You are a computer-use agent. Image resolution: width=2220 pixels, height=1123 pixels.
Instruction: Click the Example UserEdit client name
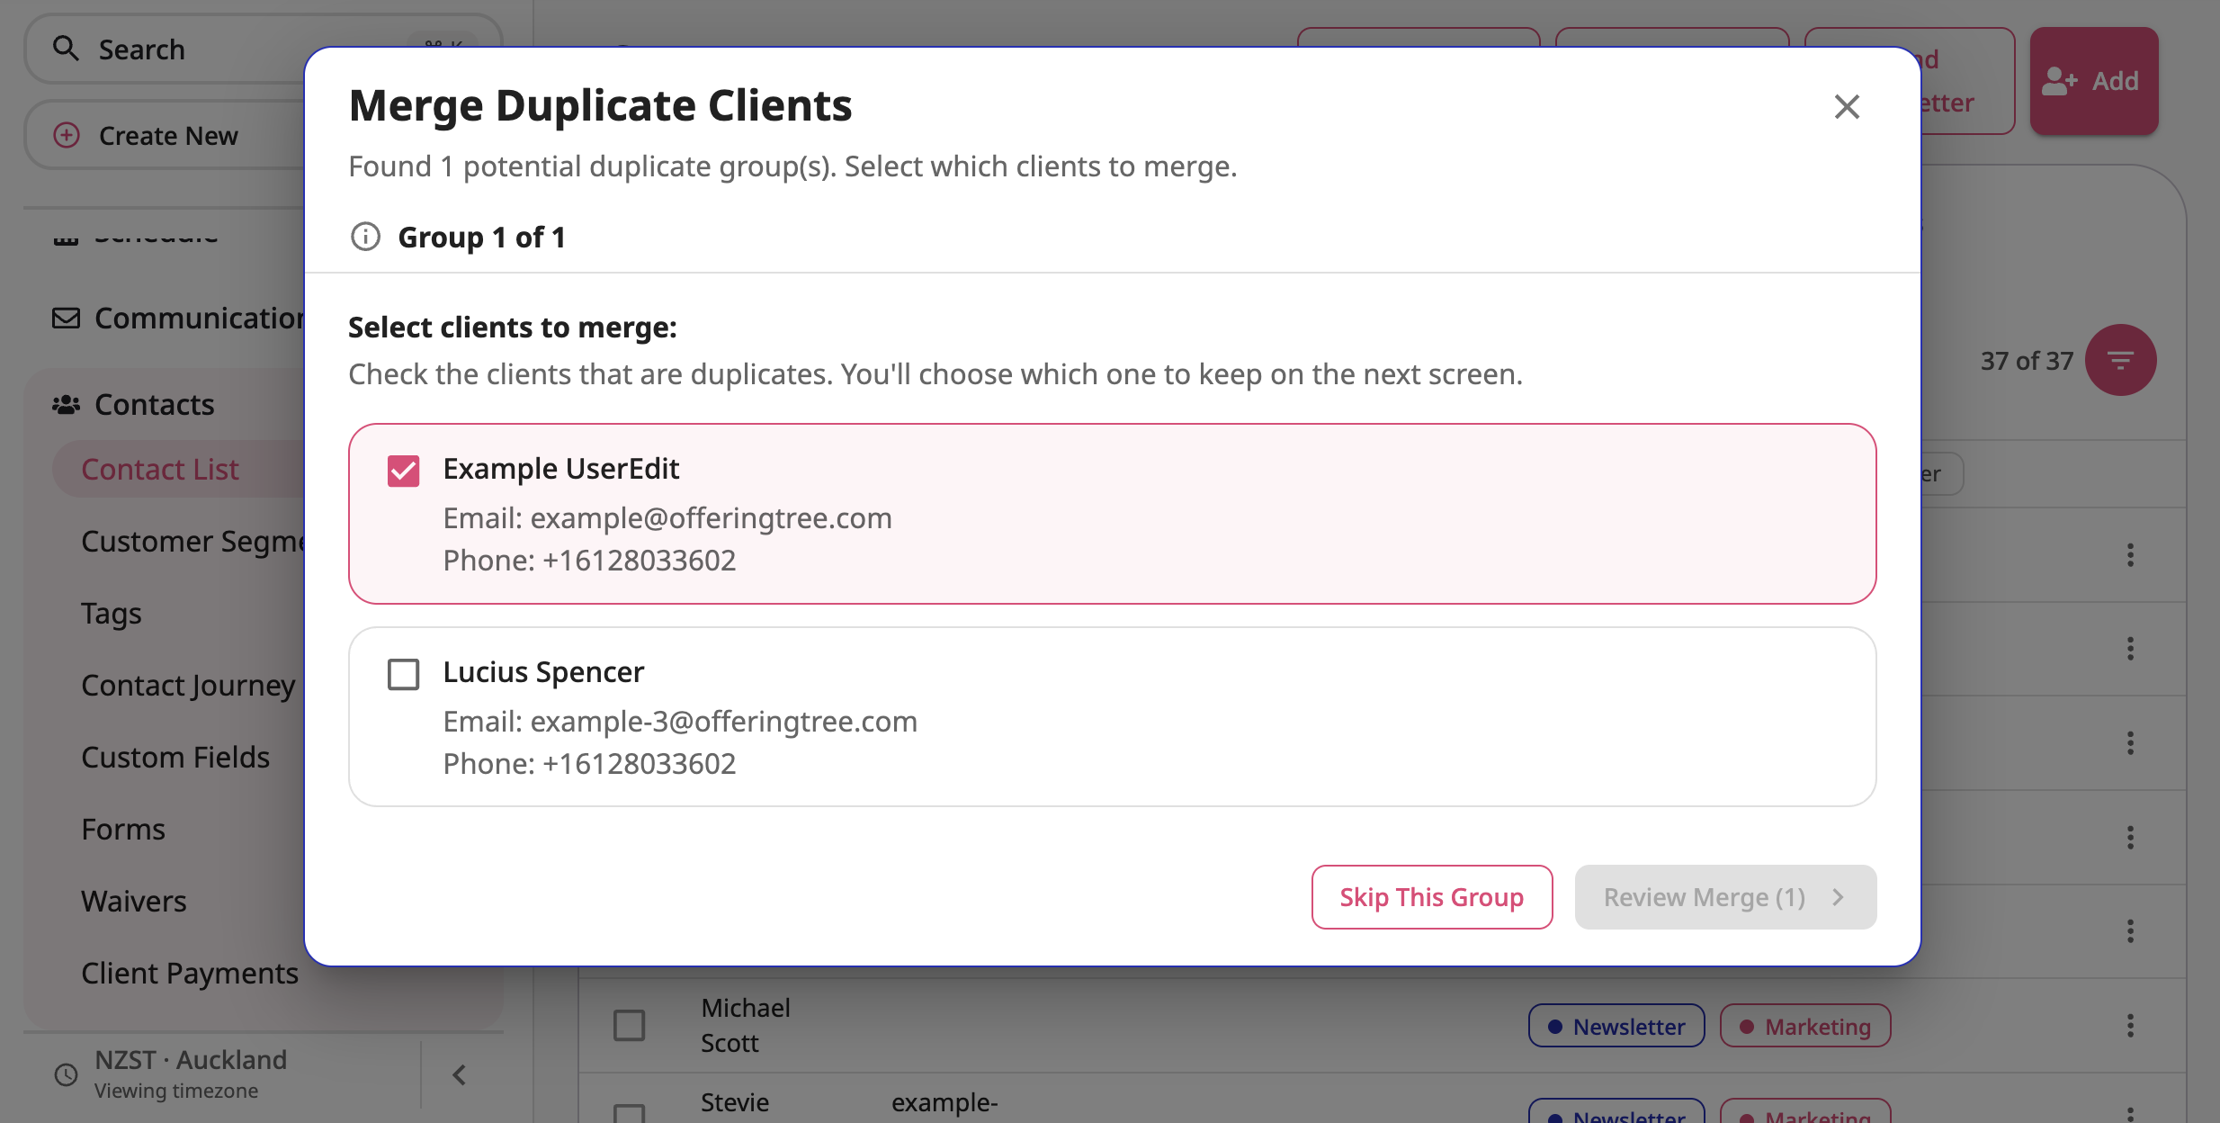[561, 469]
